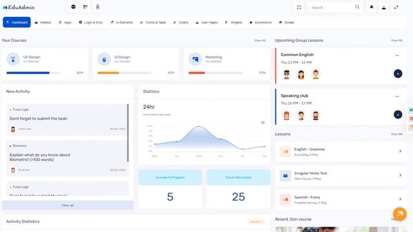Add to Speaking club lesson with plus button

pos(398,115)
